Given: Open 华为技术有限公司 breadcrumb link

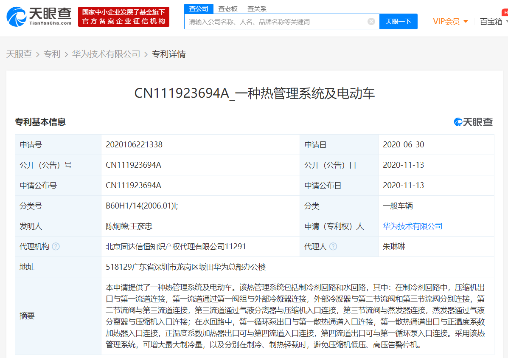Looking at the screenshot, I should pos(106,54).
